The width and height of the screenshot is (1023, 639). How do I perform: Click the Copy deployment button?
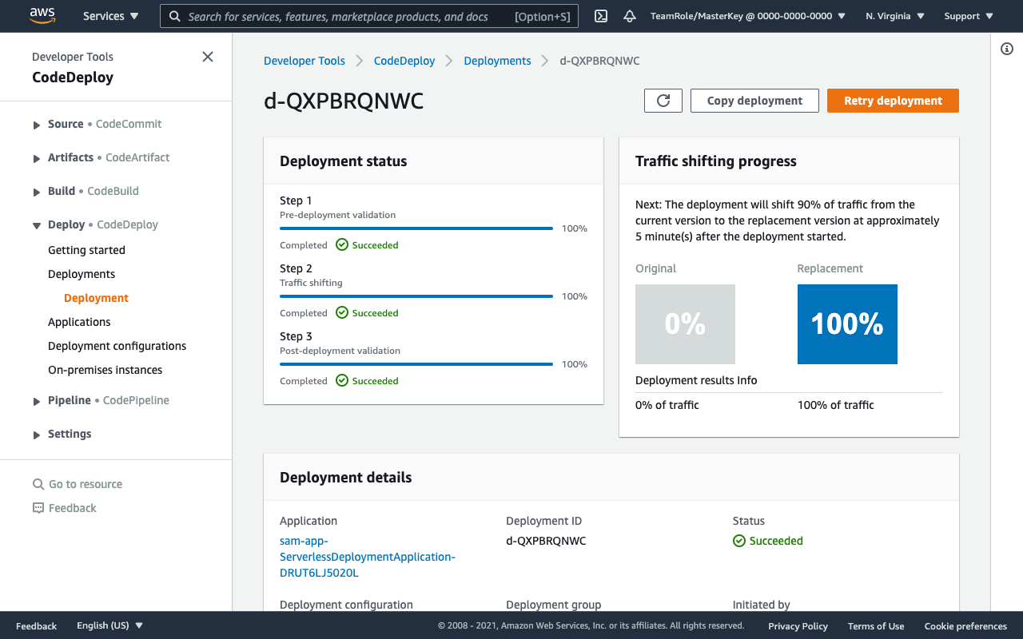754,101
